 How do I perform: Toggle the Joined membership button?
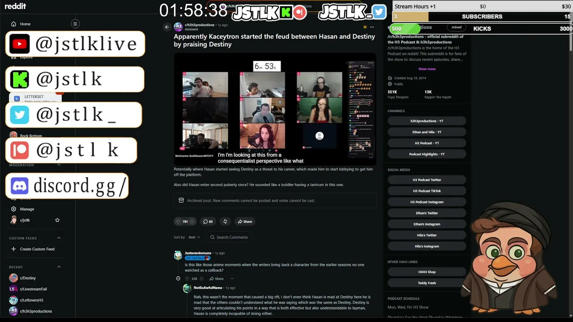point(456,27)
